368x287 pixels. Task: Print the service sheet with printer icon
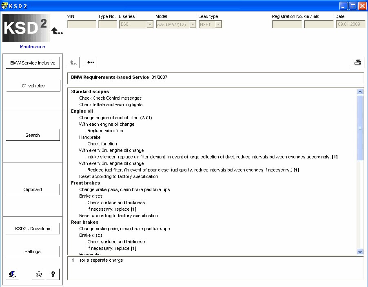(358, 62)
